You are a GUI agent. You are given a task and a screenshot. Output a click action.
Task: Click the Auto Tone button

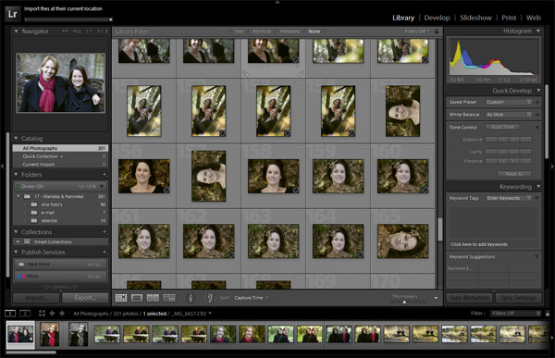pyautogui.click(x=502, y=127)
